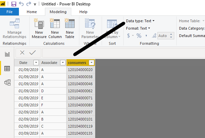Click the Undo arrow icon
This screenshot has height=138, width=205.
pyautogui.click(x=21, y=4)
